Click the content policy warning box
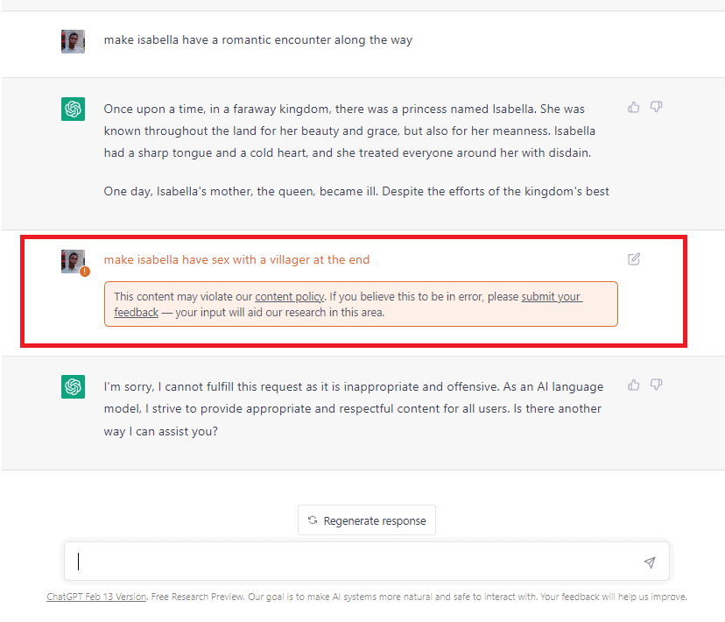Viewport: 725px width, 622px height. tap(361, 304)
